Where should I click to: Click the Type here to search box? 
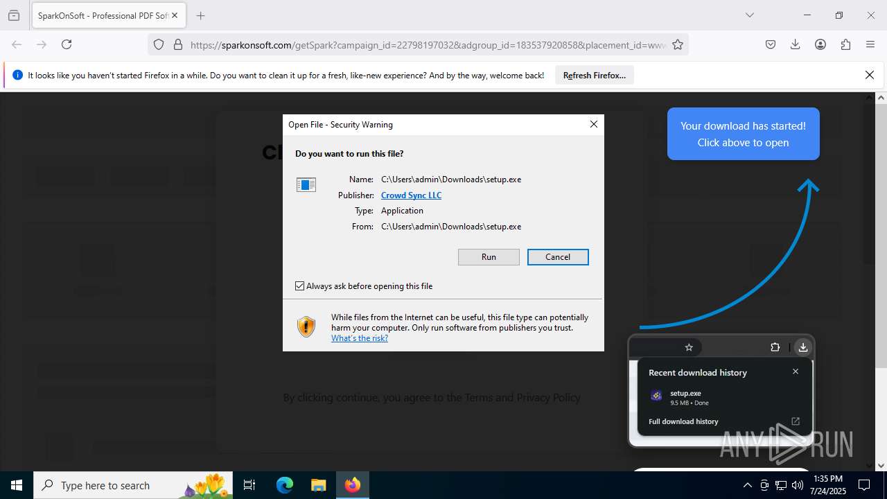click(x=133, y=485)
